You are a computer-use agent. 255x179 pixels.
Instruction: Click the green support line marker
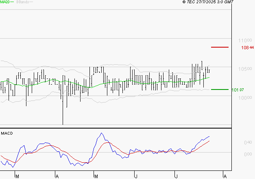point(220,89)
